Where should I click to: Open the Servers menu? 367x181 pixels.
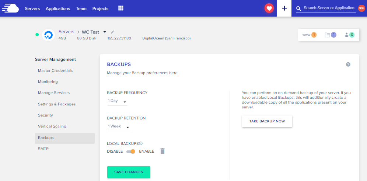(32, 8)
